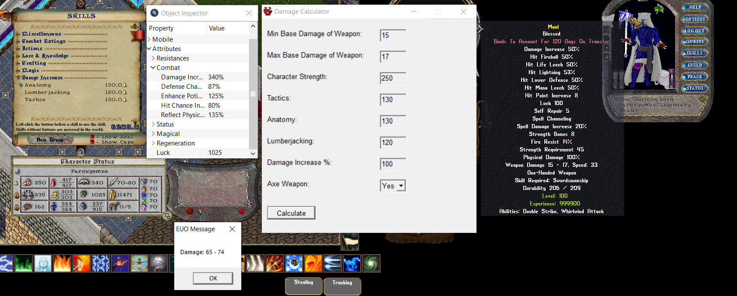
Task: Activate the flames spell icon
Action: tap(62, 263)
